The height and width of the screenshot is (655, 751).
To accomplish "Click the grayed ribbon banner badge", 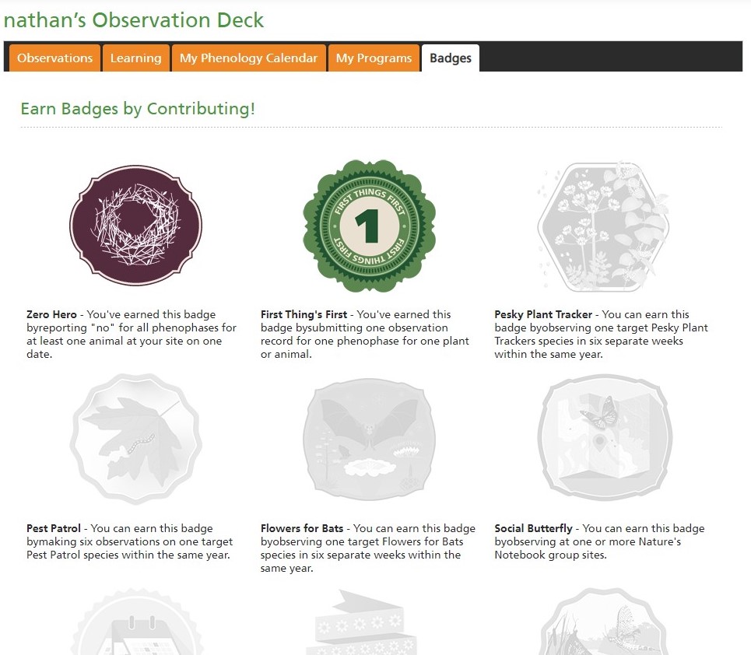I will pos(361,622).
